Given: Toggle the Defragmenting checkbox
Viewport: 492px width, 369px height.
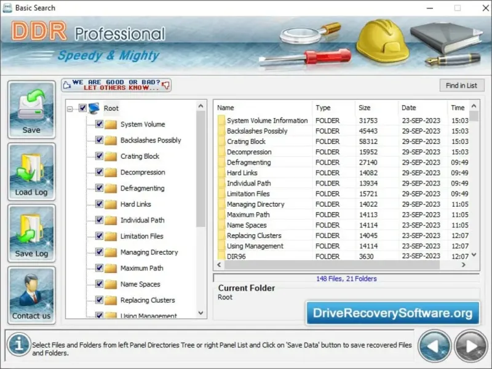Looking at the screenshot, I should tap(99, 188).
